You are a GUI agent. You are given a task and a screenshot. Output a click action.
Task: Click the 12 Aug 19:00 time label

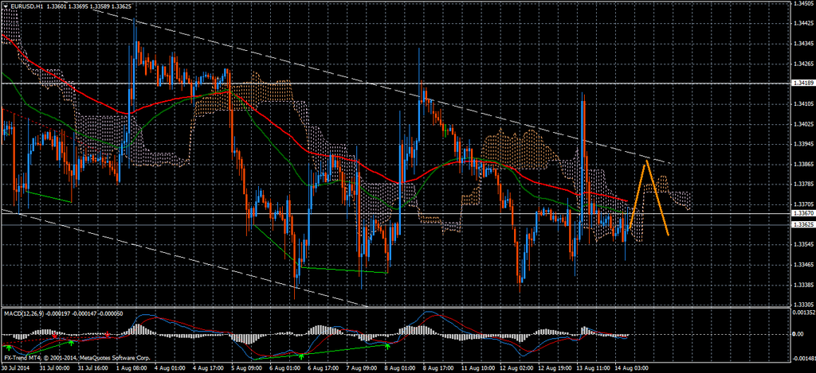[557, 367]
